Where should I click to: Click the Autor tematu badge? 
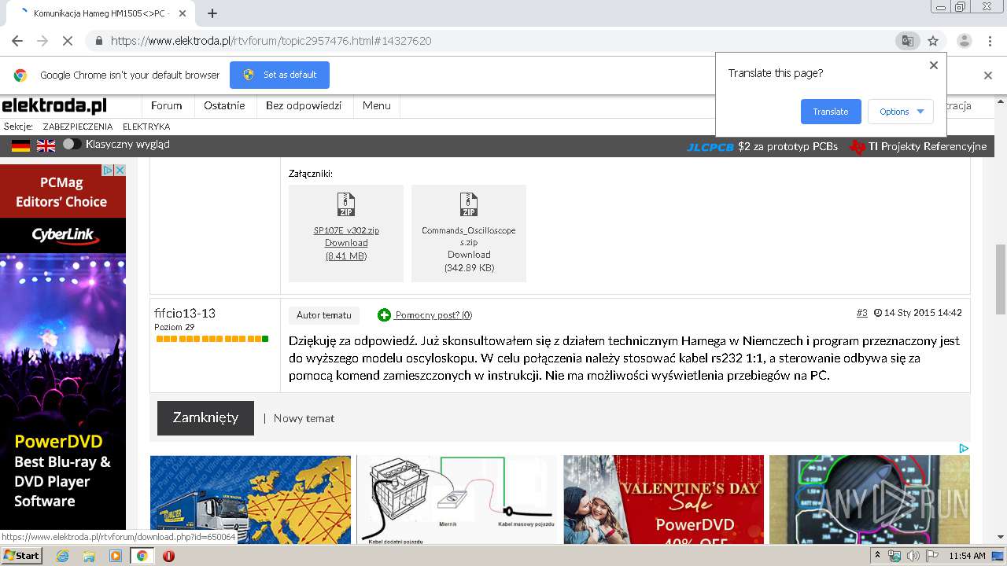coord(324,315)
